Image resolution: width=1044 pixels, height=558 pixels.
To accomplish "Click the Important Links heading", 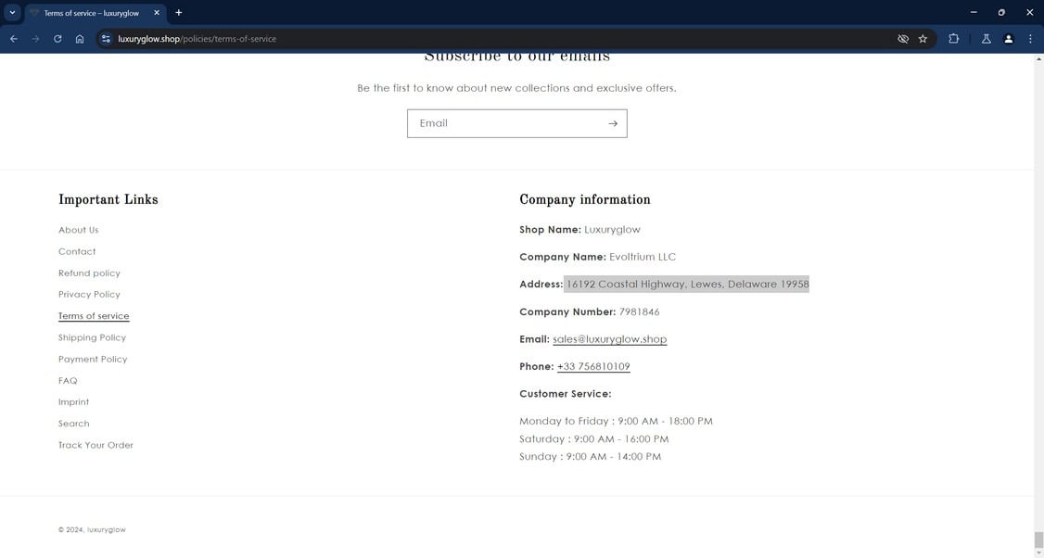I will (x=108, y=200).
